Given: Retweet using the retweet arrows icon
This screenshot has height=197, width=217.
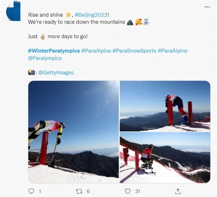Looking at the screenshot, I should point(79,191).
